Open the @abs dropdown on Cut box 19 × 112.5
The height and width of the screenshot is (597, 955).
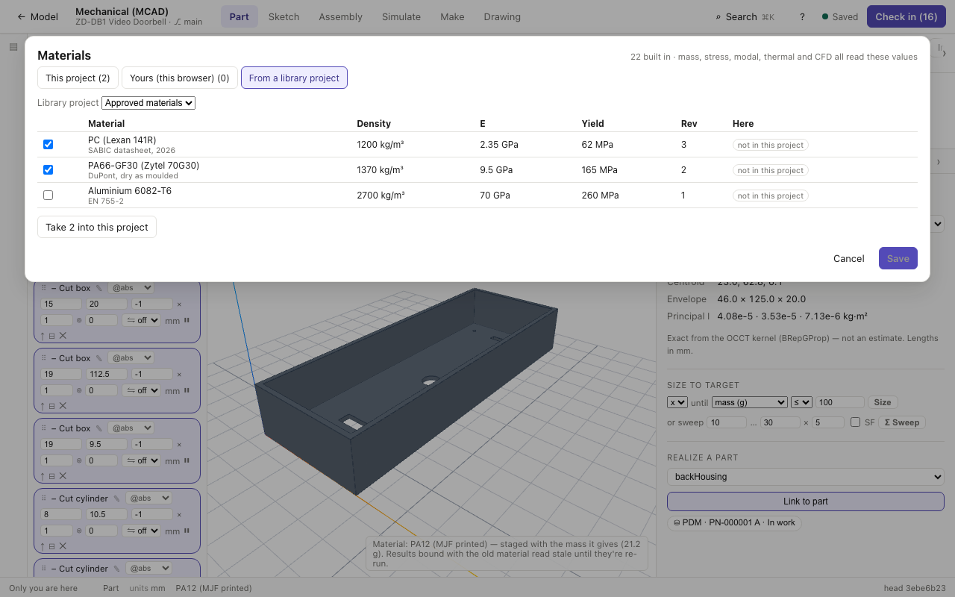point(131,357)
